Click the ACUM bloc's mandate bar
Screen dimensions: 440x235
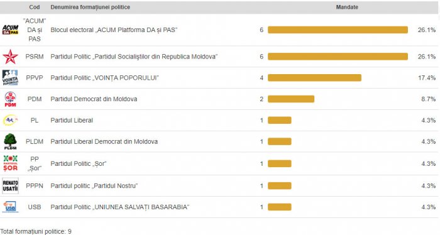point(338,30)
